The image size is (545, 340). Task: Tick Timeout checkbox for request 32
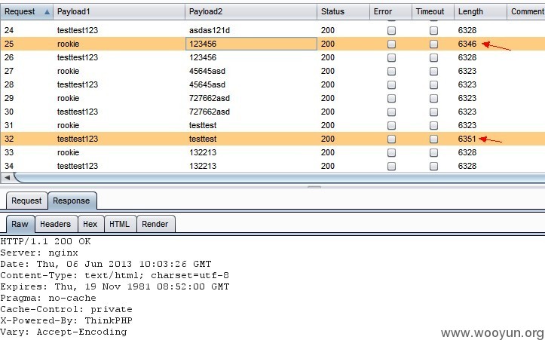tap(433, 139)
